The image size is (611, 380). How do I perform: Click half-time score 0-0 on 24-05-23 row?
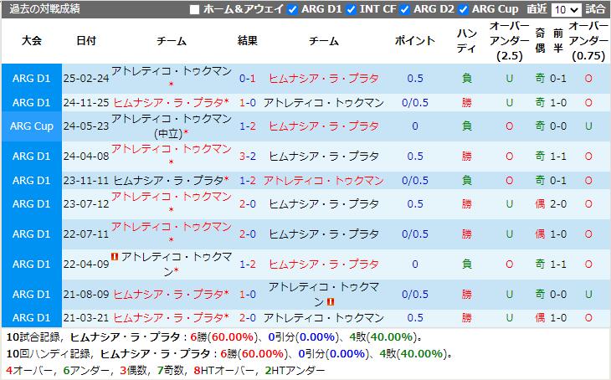point(558,126)
